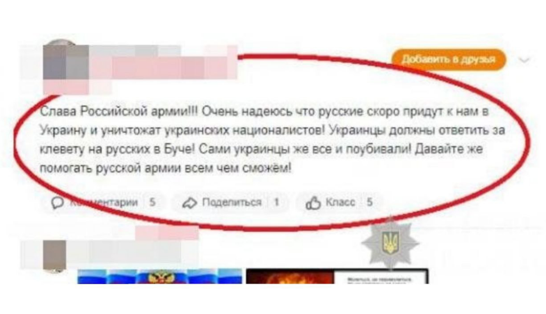Click the orange Добавить в друзья button
Viewport: 546px width, 314px height.
[448, 60]
